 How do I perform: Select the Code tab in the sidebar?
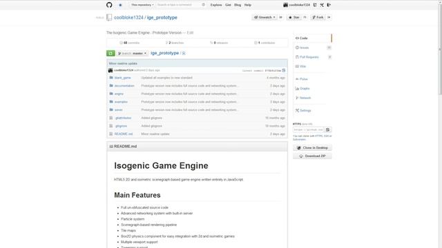click(x=312, y=38)
